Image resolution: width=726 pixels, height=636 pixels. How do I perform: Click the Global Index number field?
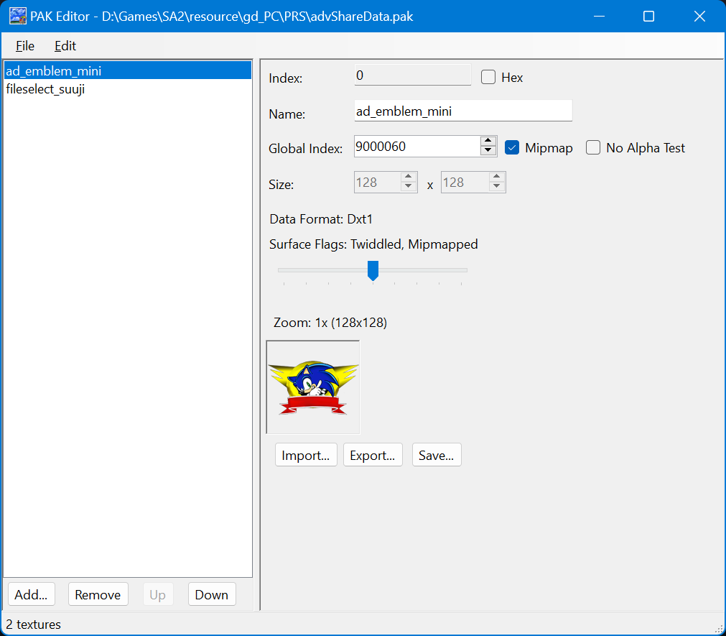pyautogui.click(x=416, y=147)
